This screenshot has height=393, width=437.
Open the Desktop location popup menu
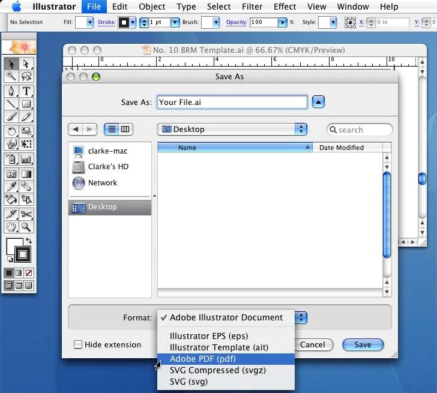coord(232,129)
